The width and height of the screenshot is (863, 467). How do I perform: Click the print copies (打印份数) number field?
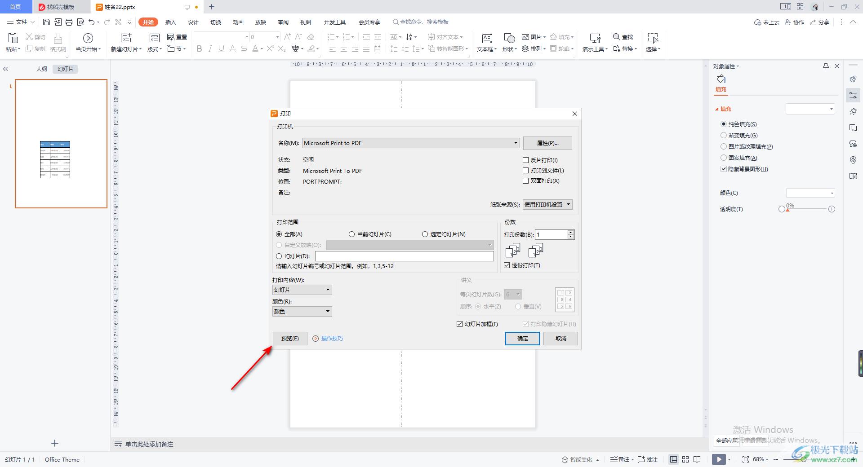[x=552, y=234]
